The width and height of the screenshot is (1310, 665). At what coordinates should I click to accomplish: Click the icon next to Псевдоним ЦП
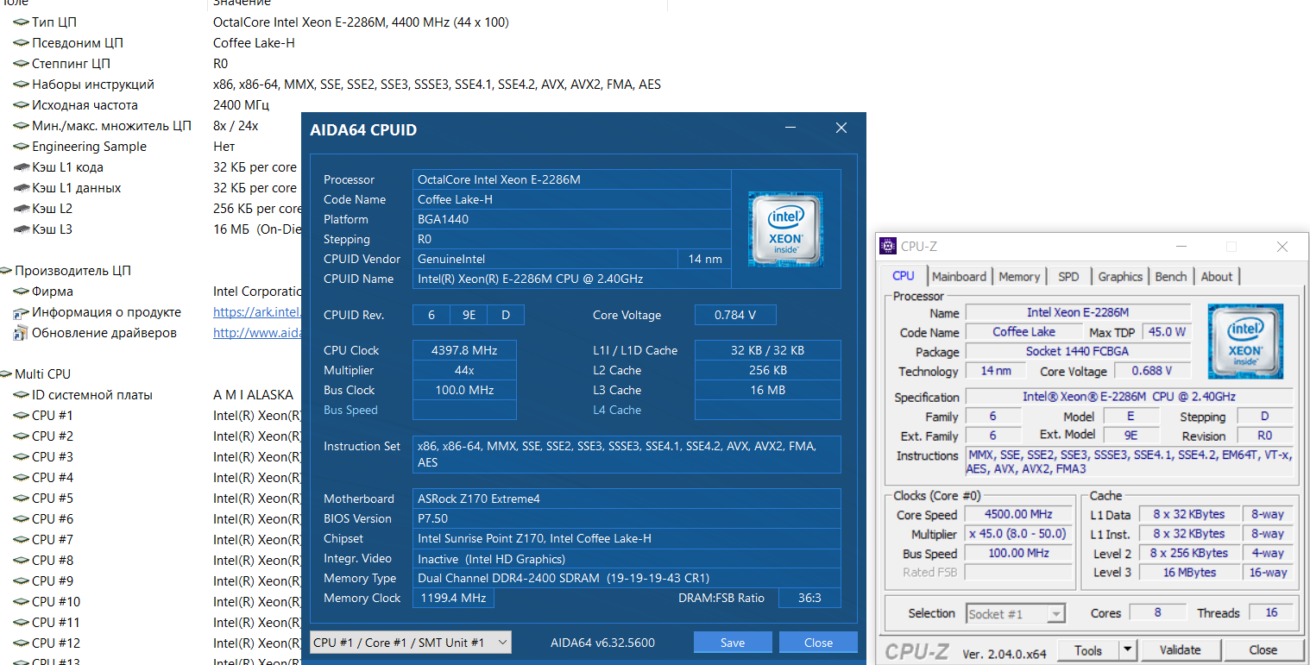pyautogui.click(x=21, y=43)
